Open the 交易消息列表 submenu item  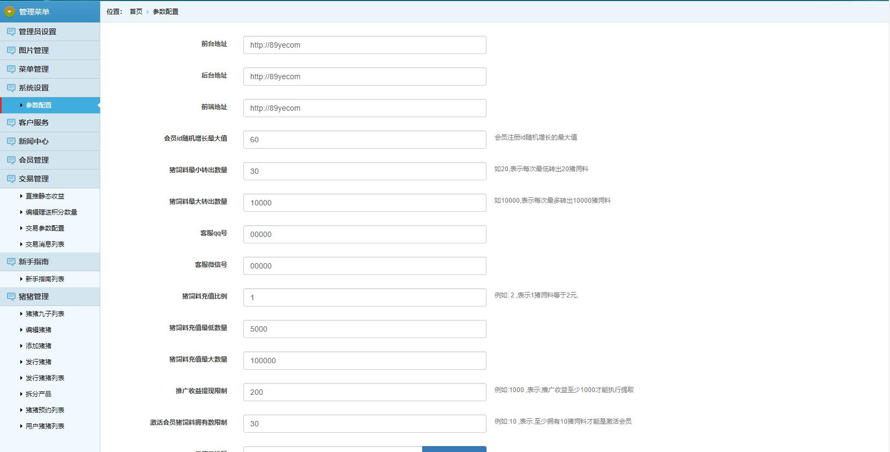point(45,244)
